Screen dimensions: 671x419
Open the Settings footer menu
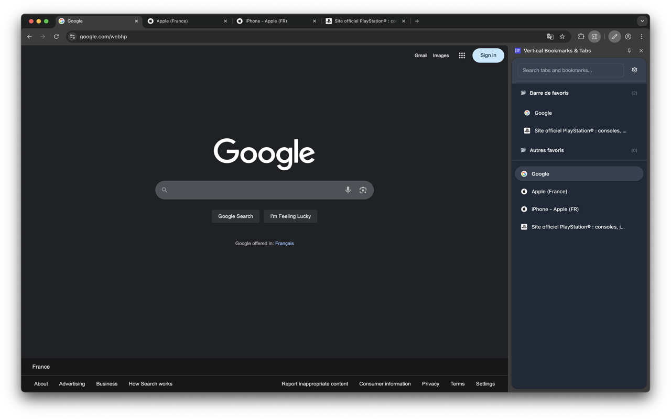coord(485,384)
